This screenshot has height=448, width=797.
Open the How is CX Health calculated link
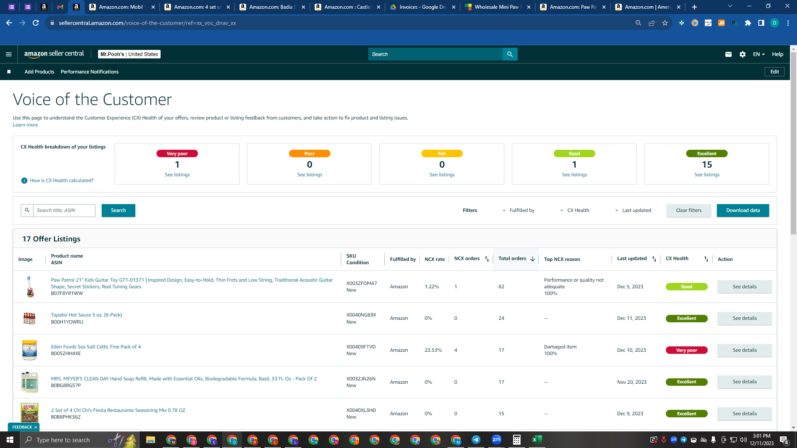tap(62, 180)
